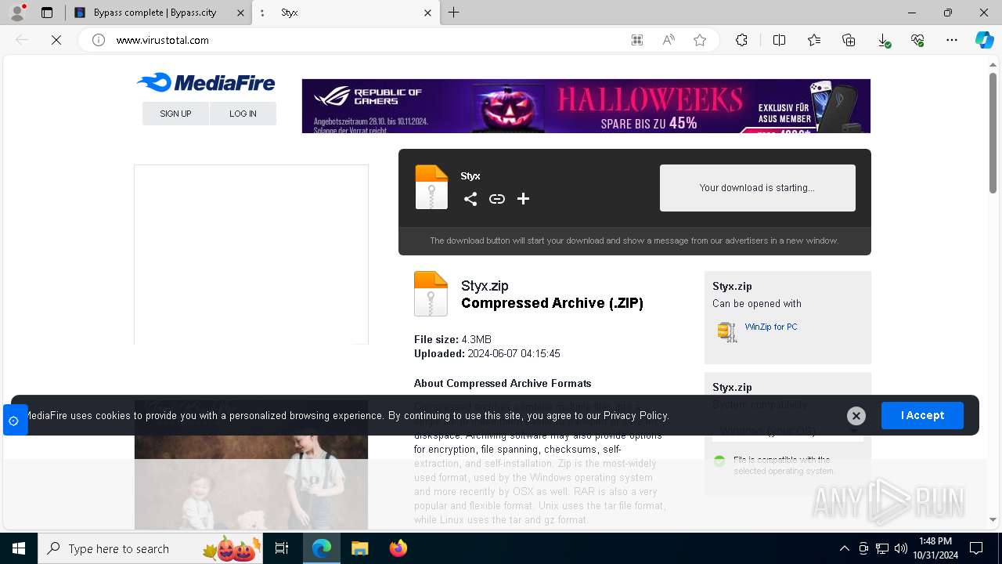Click the Styx zip file icon in dark panel
The image size is (1002, 564).
click(431, 187)
